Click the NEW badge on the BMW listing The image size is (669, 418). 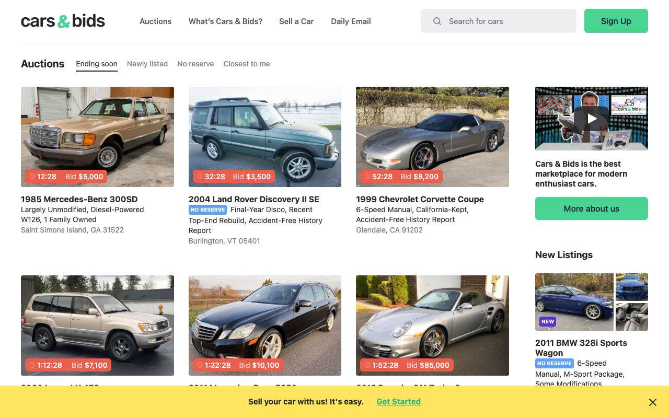click(547, 321)
